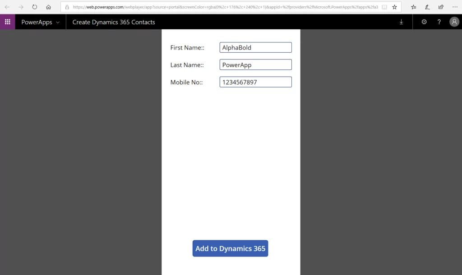Click the browser forward arrow
The width and height of the screenshot is (462, 275).
click(x=21, y=7)
